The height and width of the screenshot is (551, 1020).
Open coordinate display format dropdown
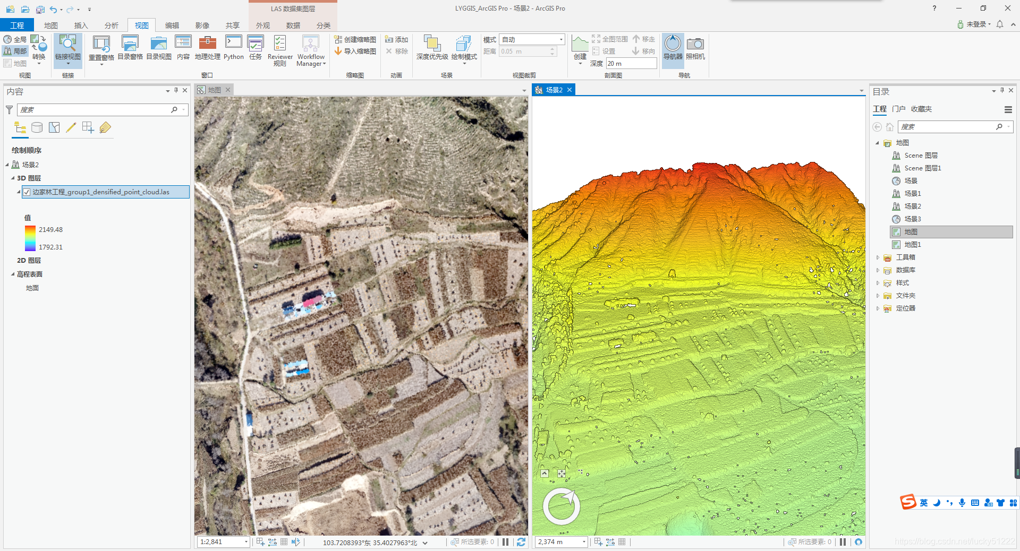coord(425,543)
